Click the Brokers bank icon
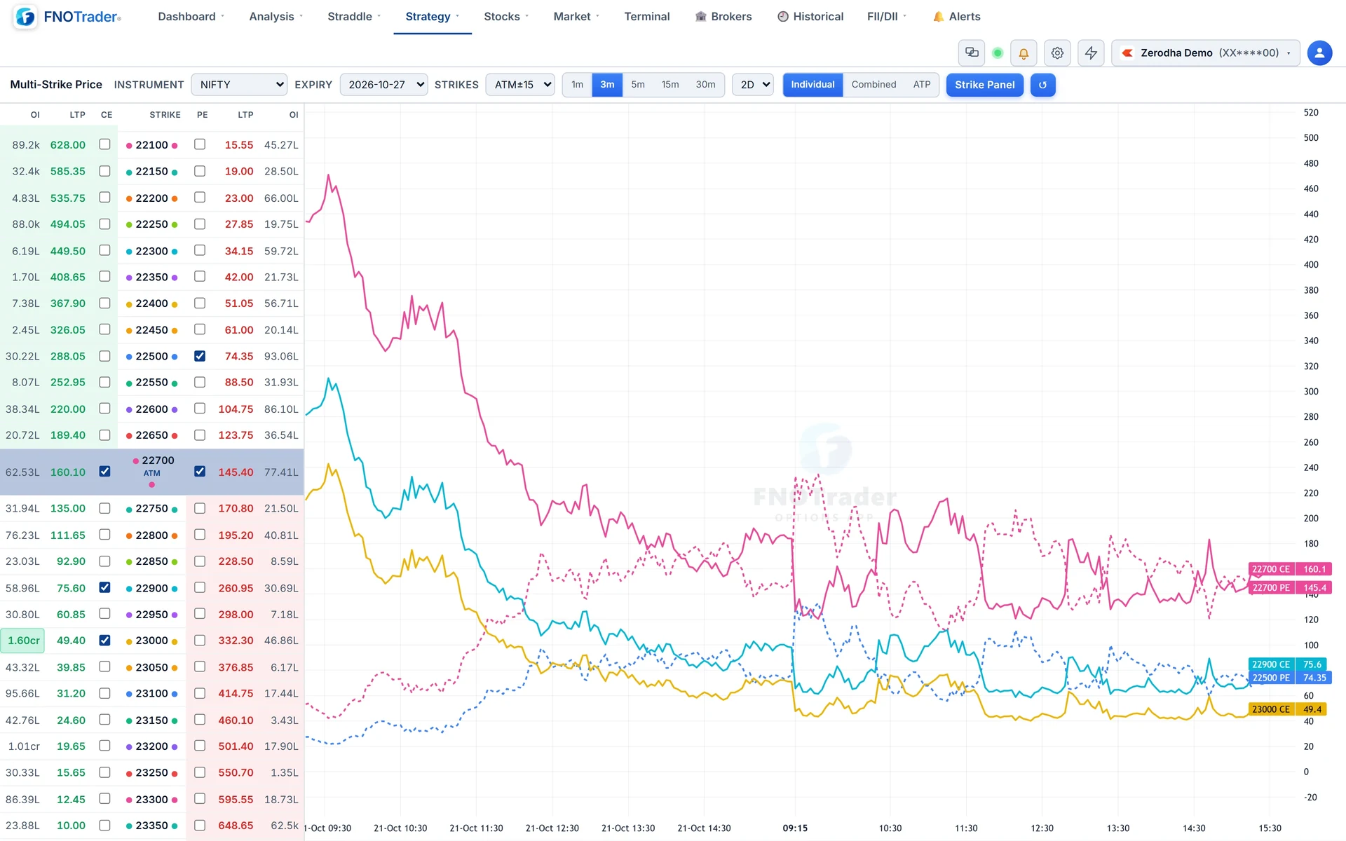Image resolution: width=1346 pixels, height=841 pixels. click(700, 17)
